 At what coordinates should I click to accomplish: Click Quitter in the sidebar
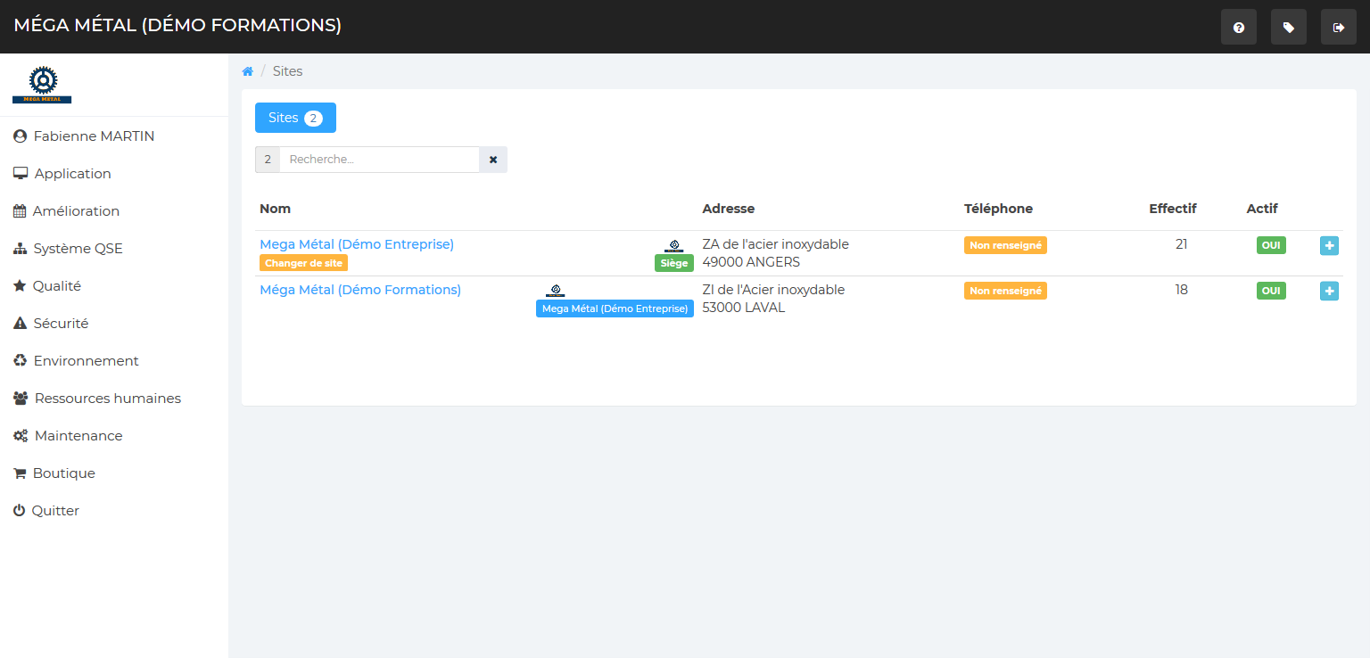[55, 511]
